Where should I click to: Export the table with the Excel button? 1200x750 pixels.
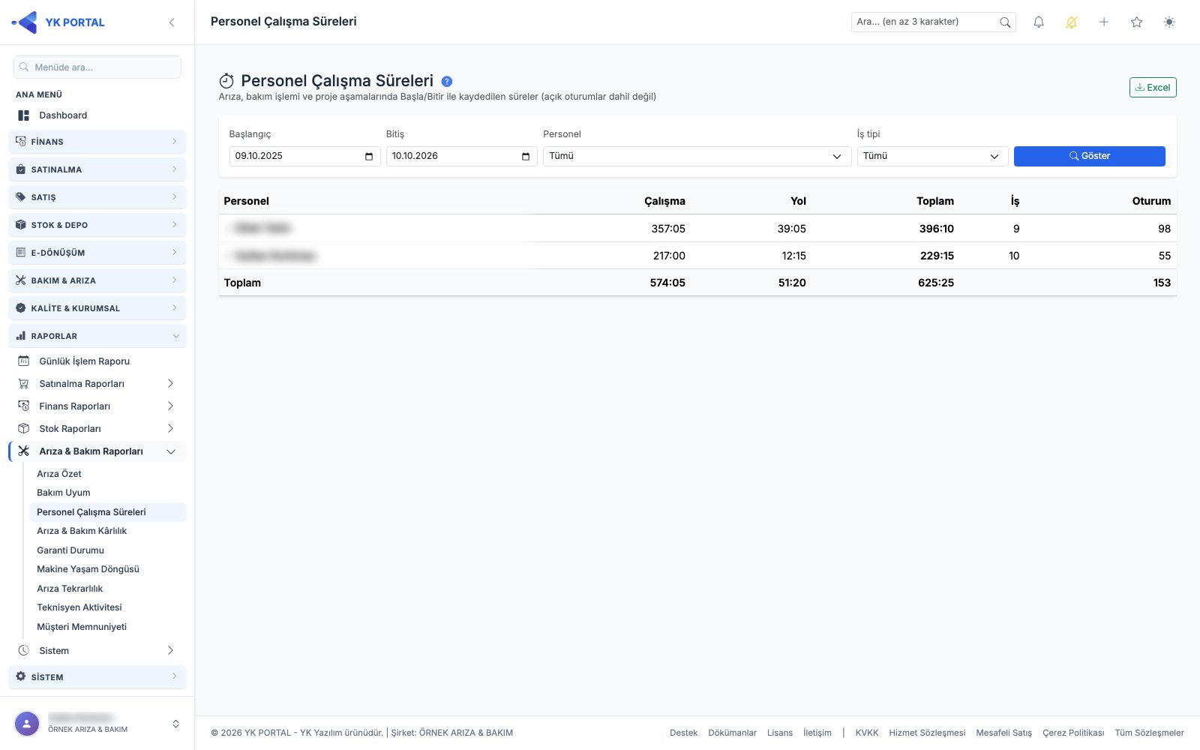(1153, 88)
